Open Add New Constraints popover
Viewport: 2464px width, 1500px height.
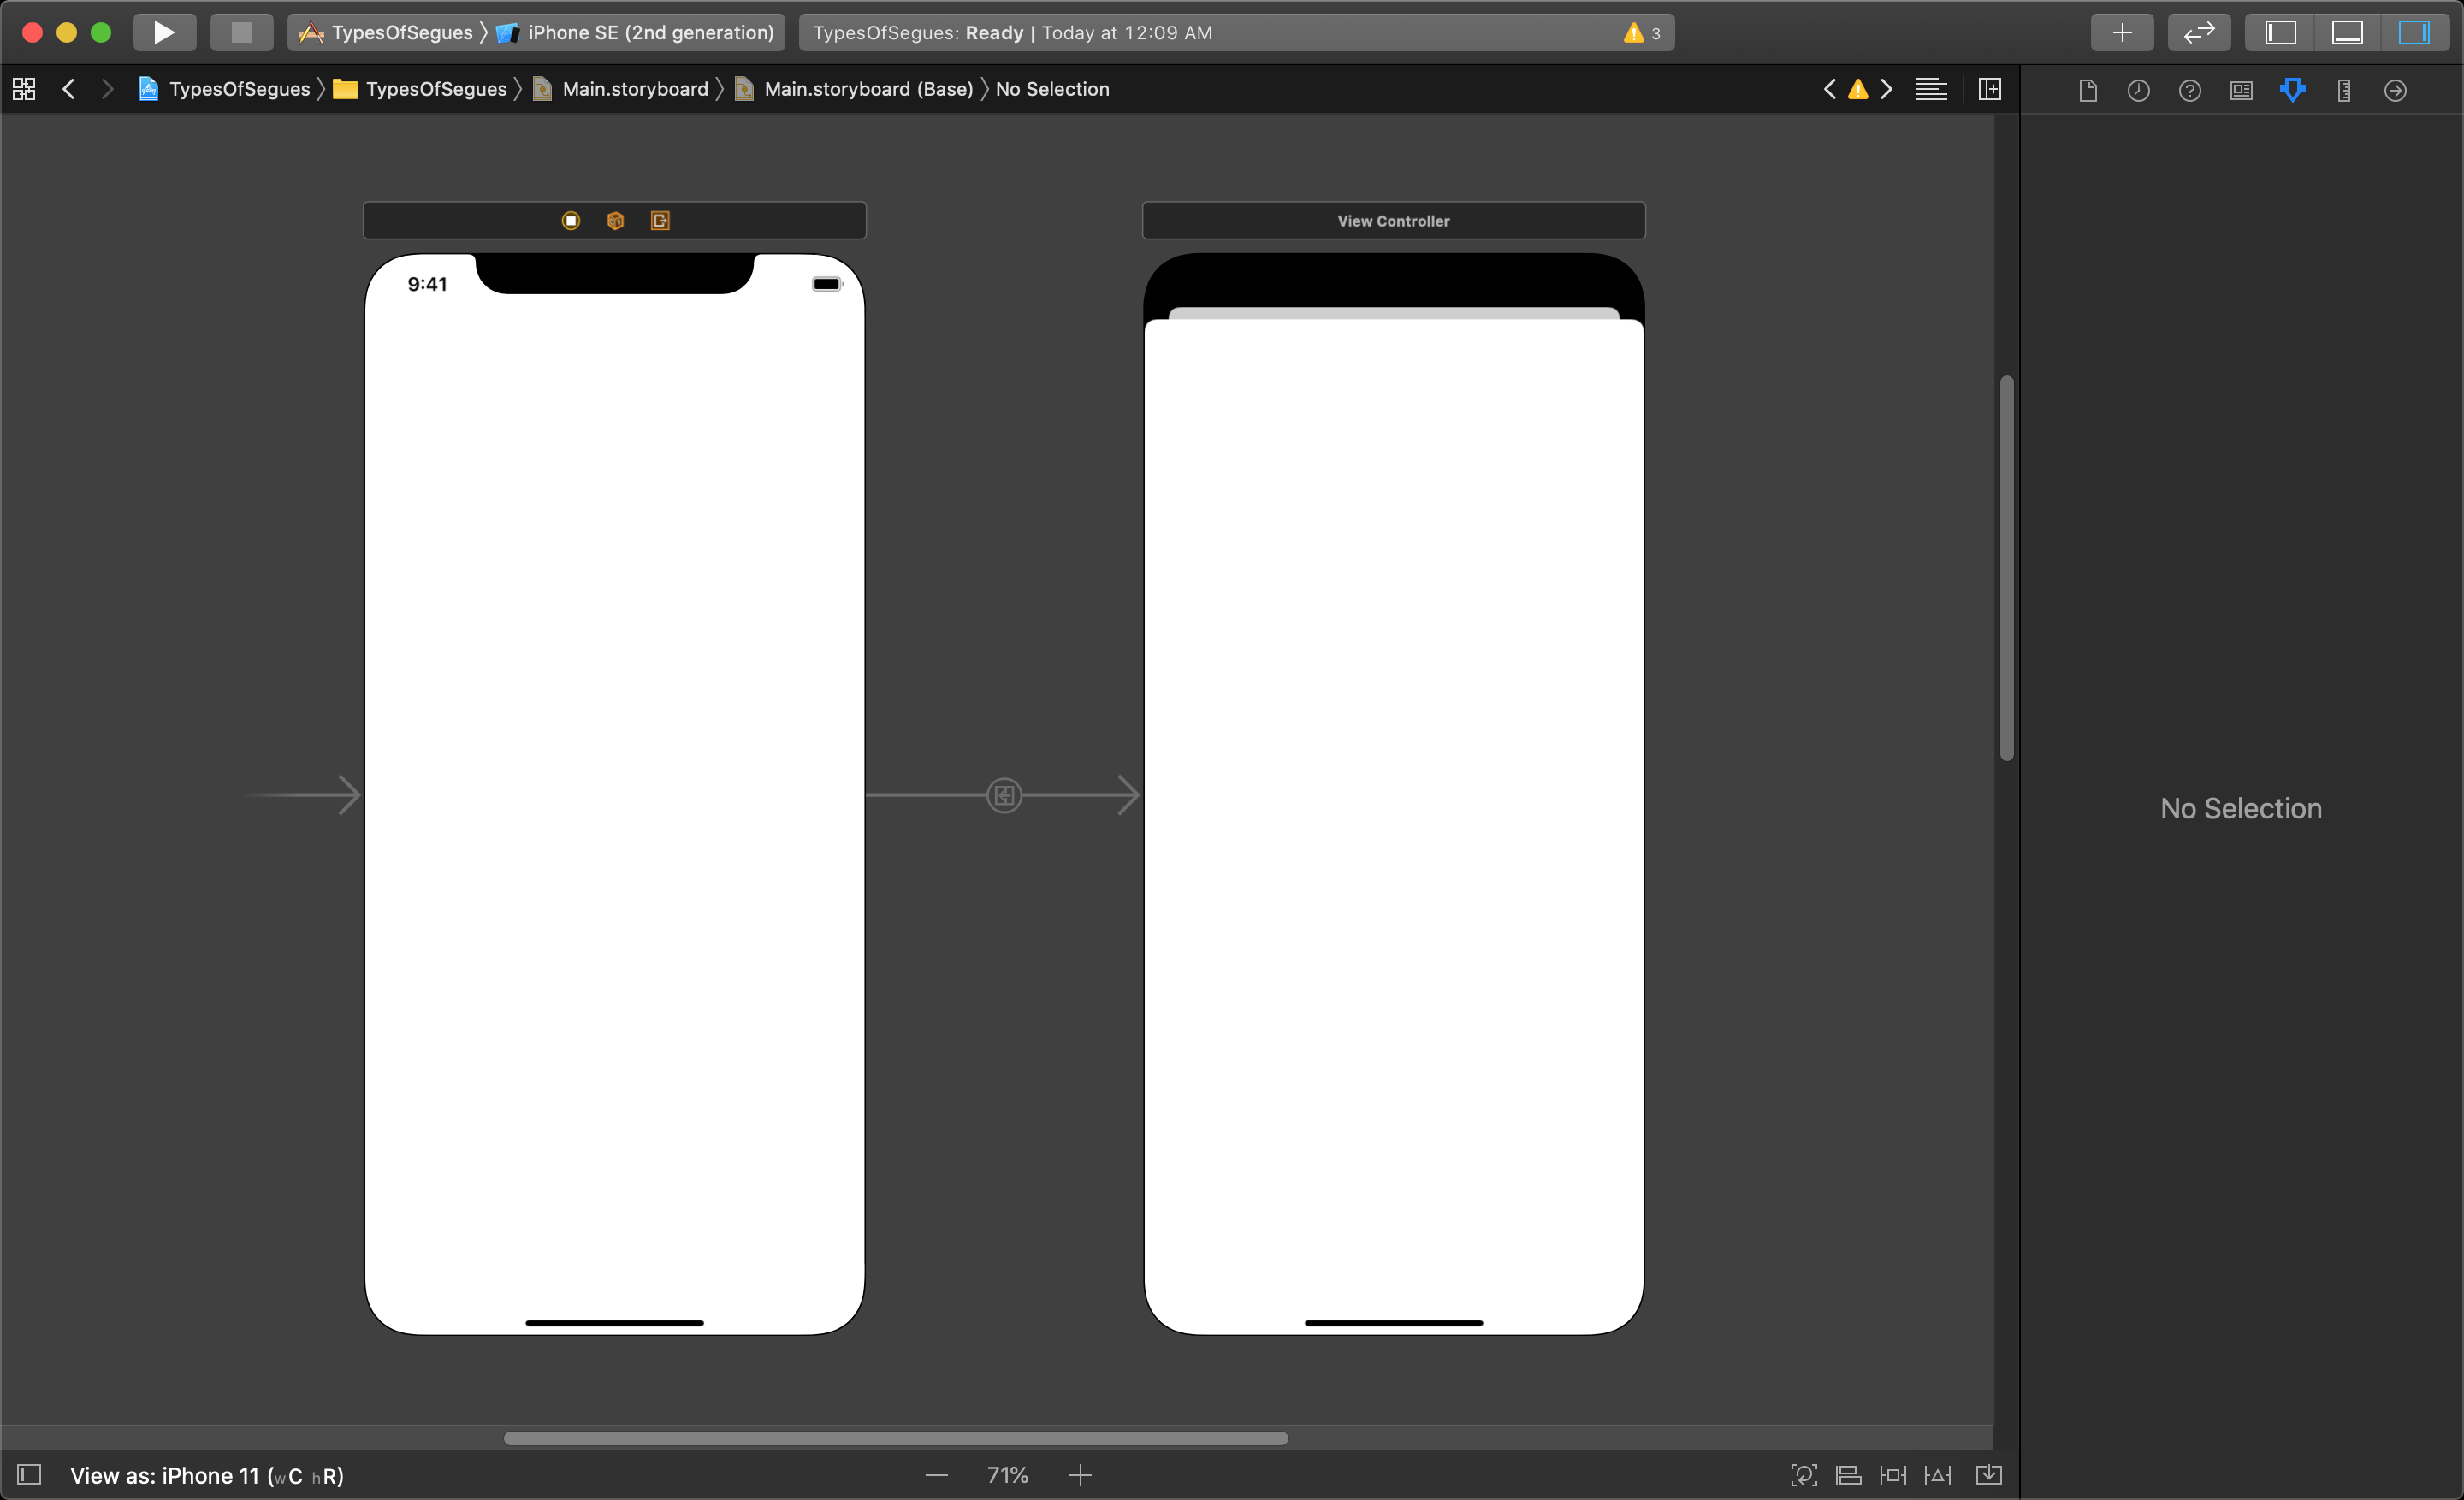pos(1892,1475)
